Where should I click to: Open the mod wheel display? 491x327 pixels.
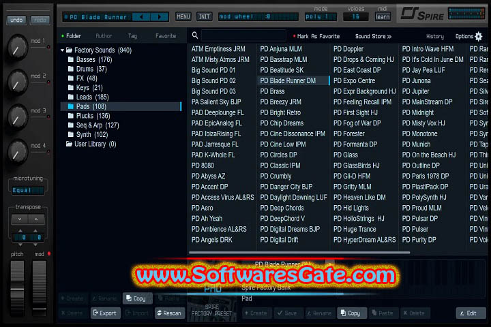click(258, 16)
